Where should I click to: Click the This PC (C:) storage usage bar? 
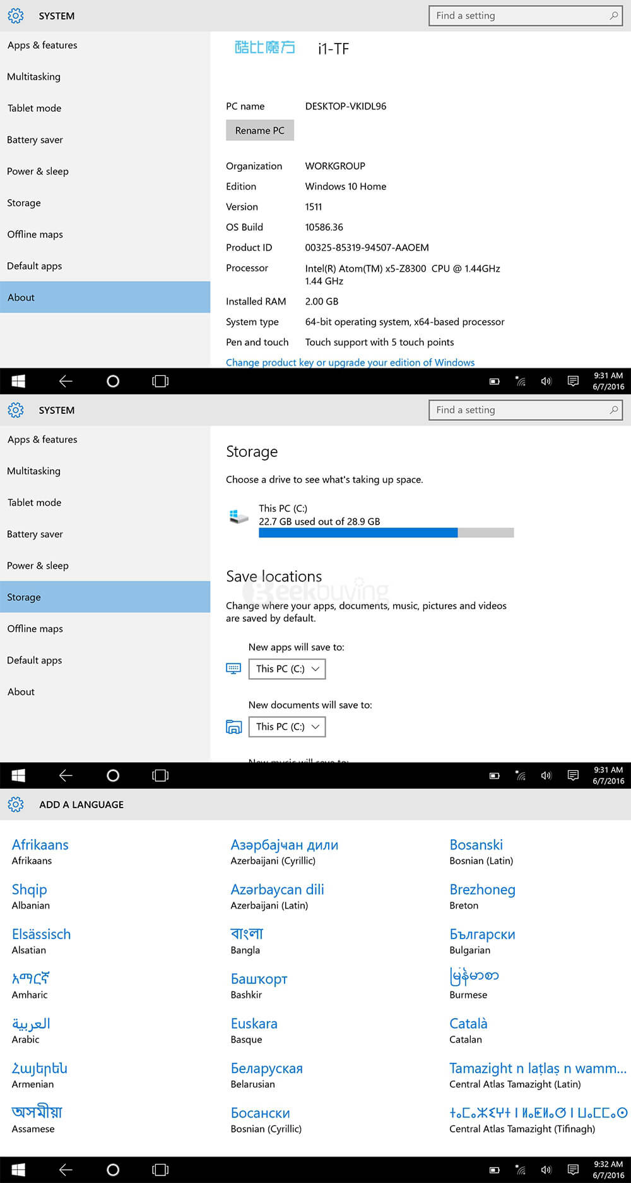click(x=386, y=533)
